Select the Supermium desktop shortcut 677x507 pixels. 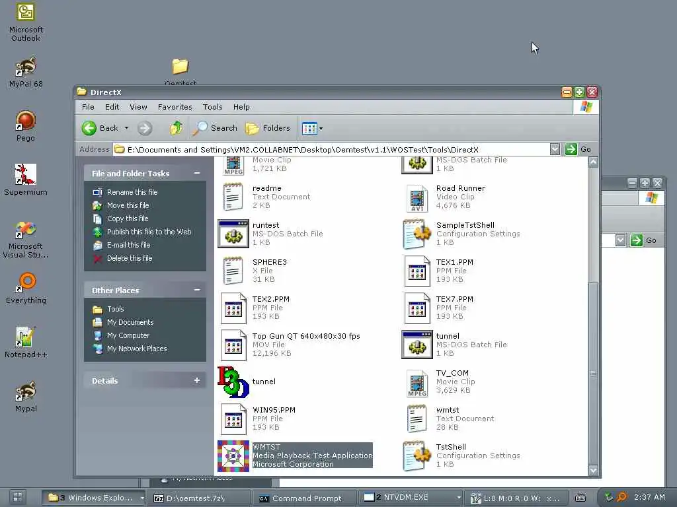coord(26,180)
